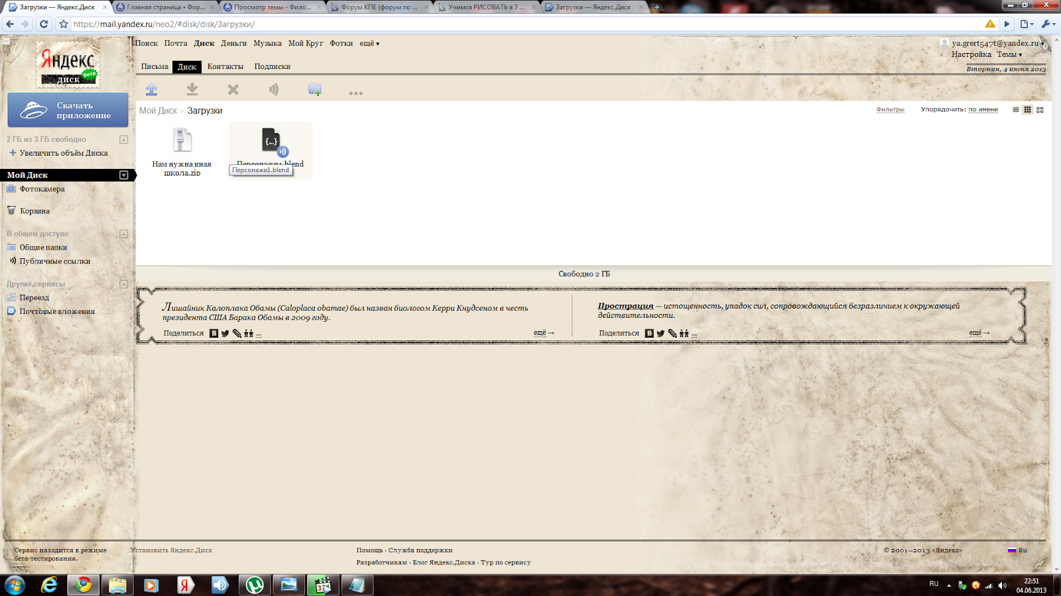Open the Фильтры filter options
The height and width of the screenshot is (596, 1061).
click(x=890, y=109)
